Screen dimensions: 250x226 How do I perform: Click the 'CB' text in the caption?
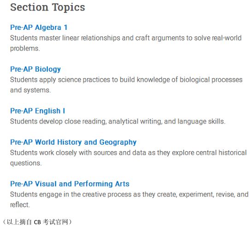(37, 222)
